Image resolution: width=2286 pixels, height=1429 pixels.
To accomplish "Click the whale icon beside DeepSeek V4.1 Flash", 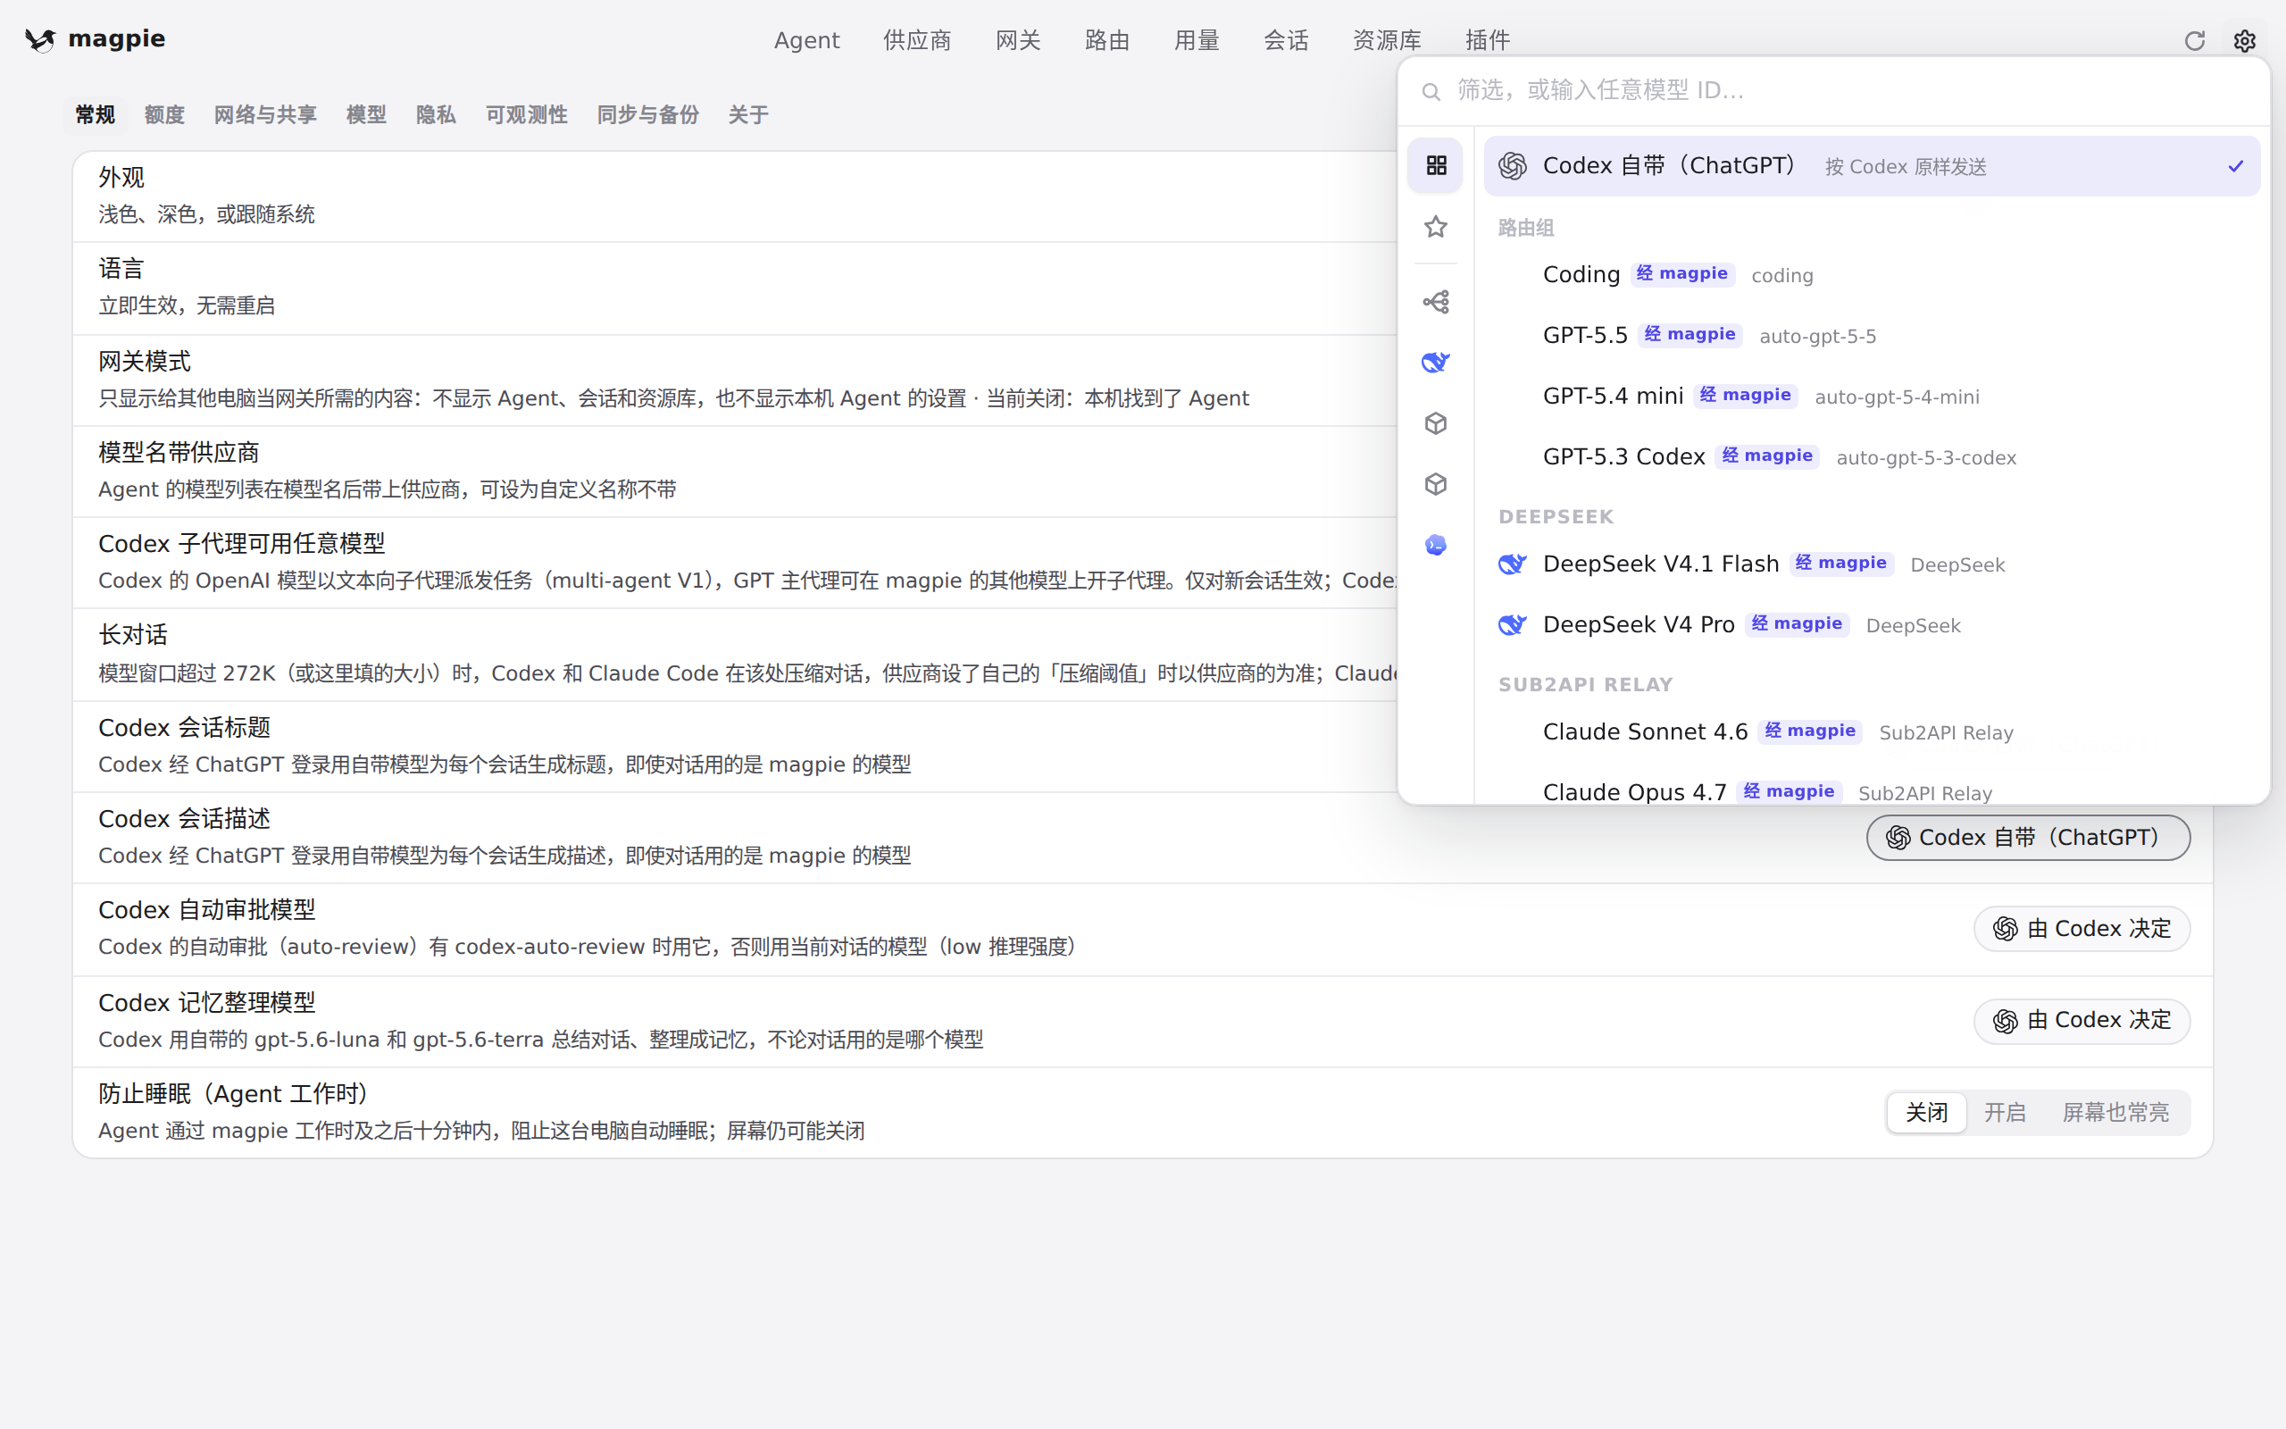I will [x=1513, y=564].
